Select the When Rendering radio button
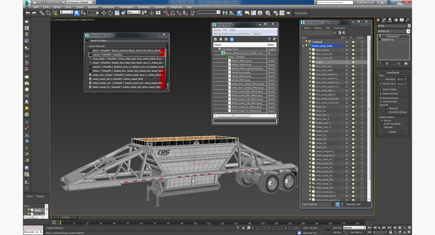The height and width of the screenshot is (235, 435). pos(382,124)
